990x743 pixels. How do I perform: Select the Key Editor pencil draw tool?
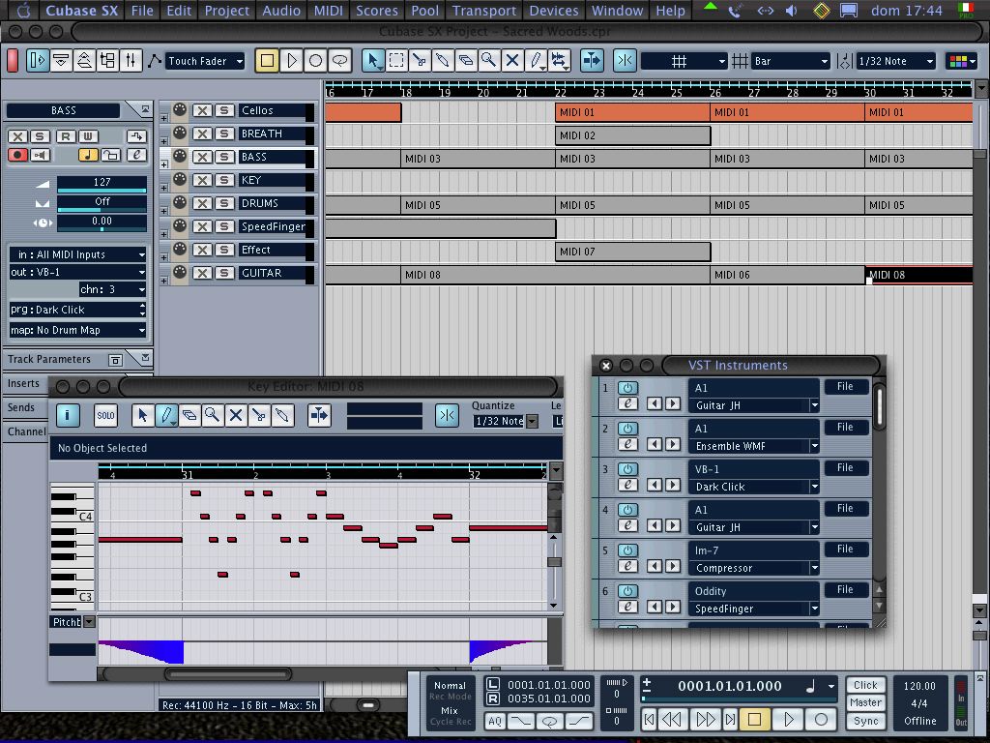coord(166,415)
